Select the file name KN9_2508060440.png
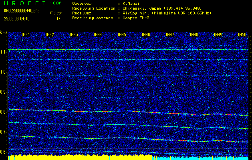The image size is (252, 160). 22,11
